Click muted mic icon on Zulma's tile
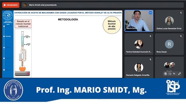 181,13
